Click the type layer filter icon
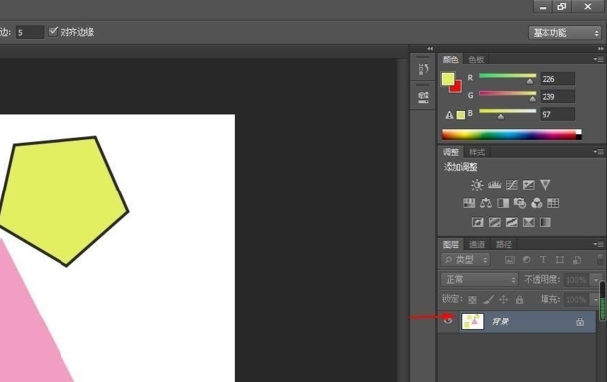 point(544,260)
